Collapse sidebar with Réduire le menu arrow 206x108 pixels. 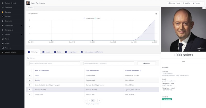click(3, 52)
